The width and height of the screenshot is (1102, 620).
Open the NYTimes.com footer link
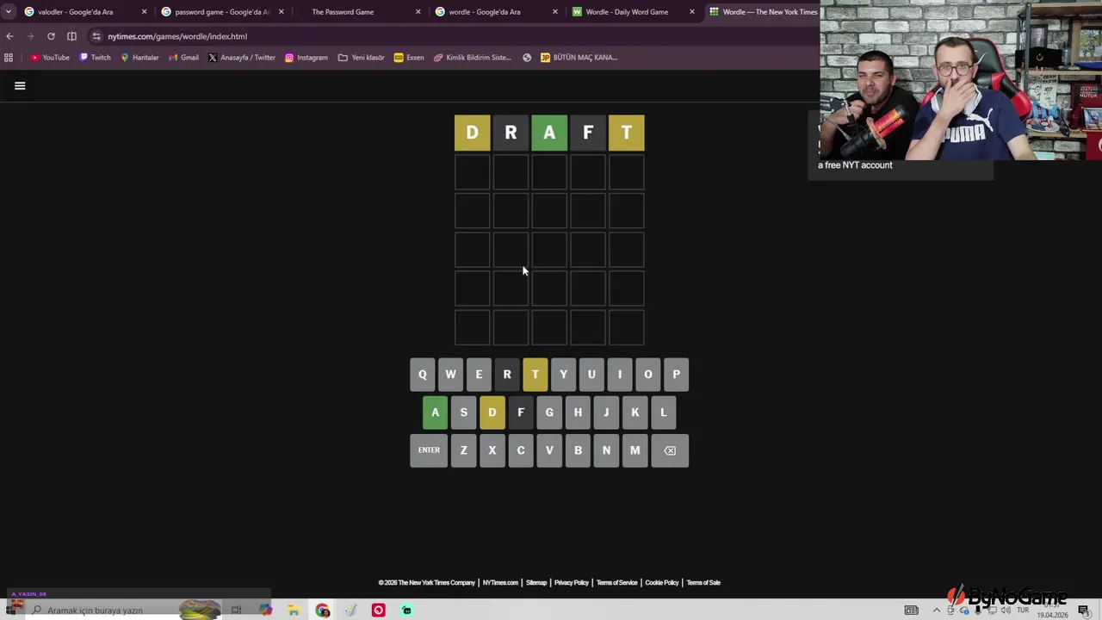tap(500, 583)
